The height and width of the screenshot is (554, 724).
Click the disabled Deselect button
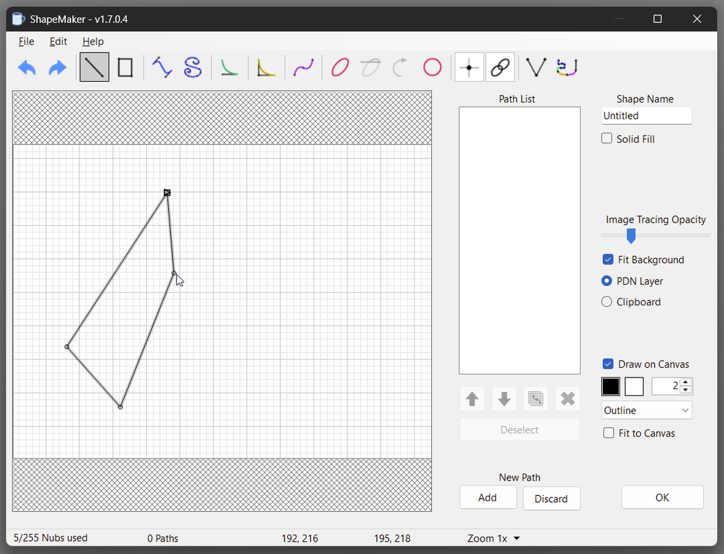pyautogui.click(x=519, y=430)
